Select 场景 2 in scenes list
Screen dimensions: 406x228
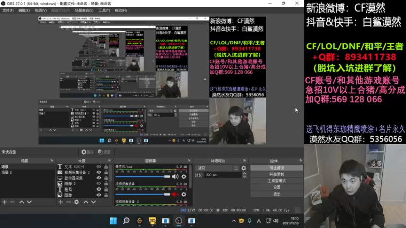[x=27, y=172]
